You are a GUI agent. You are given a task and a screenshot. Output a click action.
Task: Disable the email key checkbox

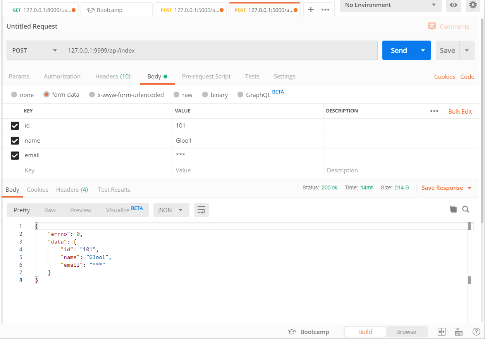(15, 155)
